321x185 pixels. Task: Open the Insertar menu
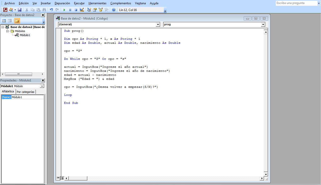tap(45, 3)
